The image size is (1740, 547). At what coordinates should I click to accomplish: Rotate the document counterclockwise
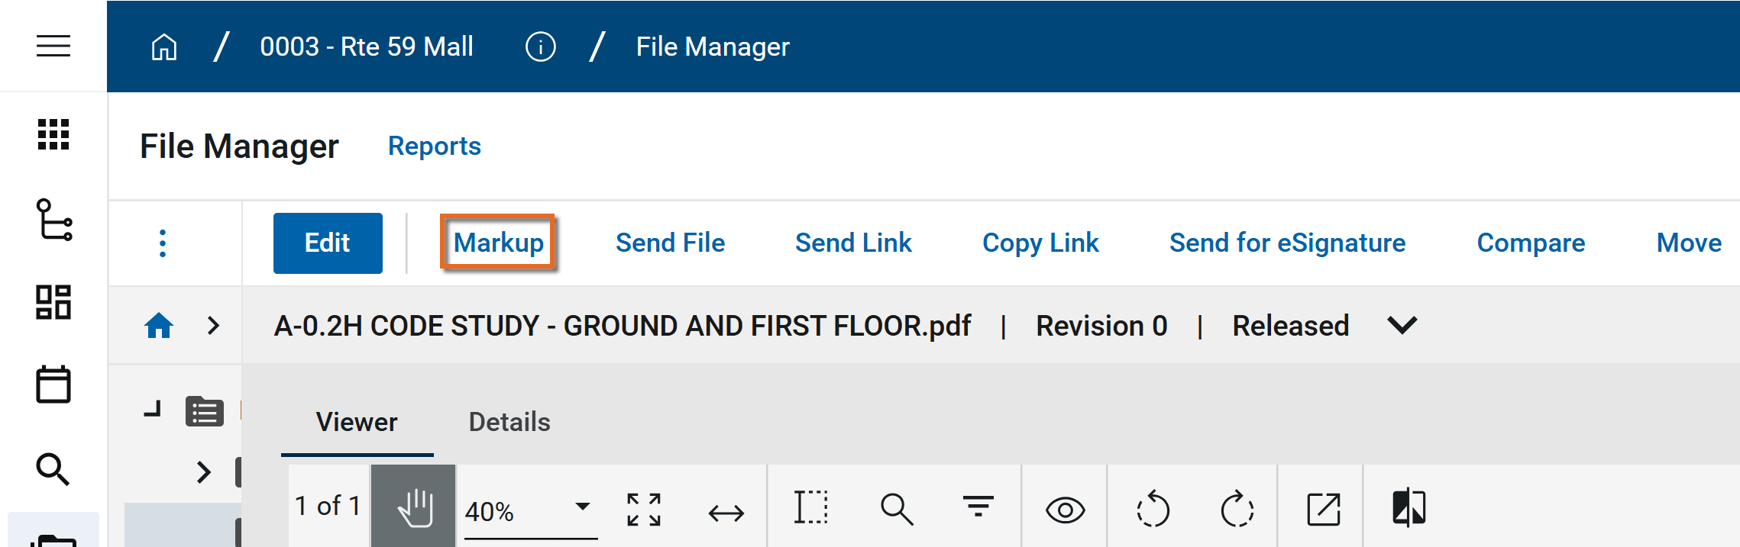click(1152, 509)
